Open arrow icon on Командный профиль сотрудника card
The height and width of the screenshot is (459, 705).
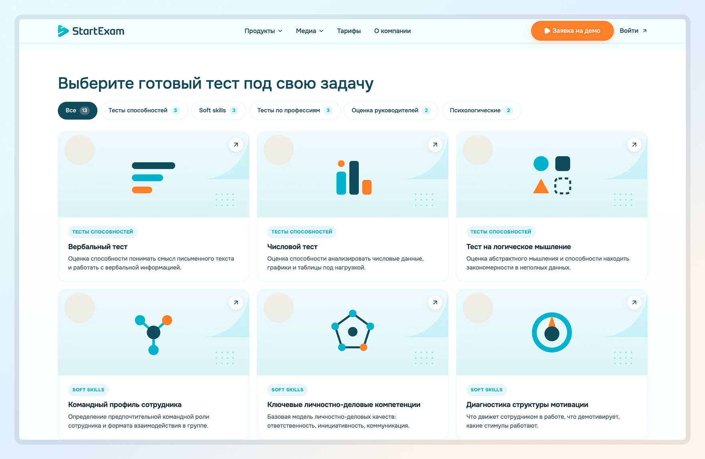(236, 302)
